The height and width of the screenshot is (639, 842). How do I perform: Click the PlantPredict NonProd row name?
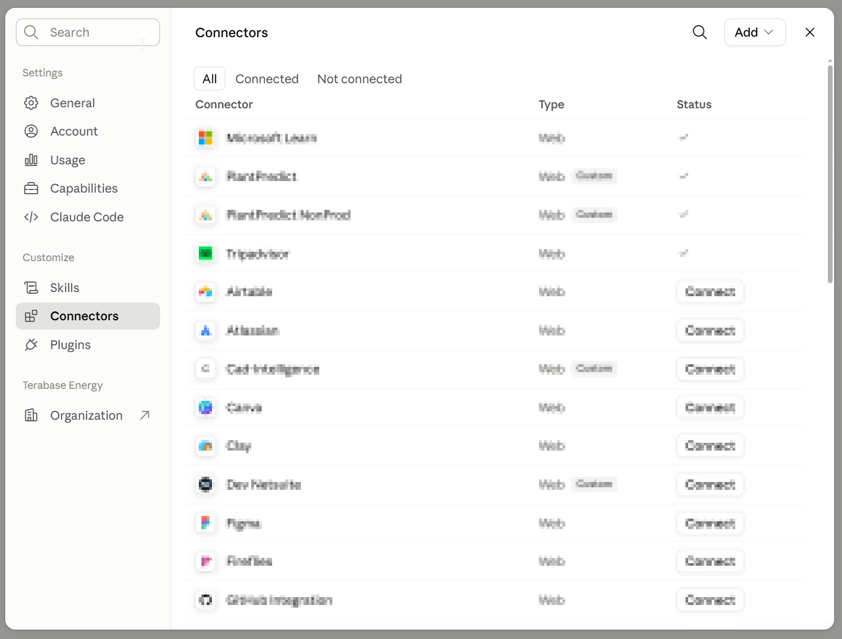(288, 215)
